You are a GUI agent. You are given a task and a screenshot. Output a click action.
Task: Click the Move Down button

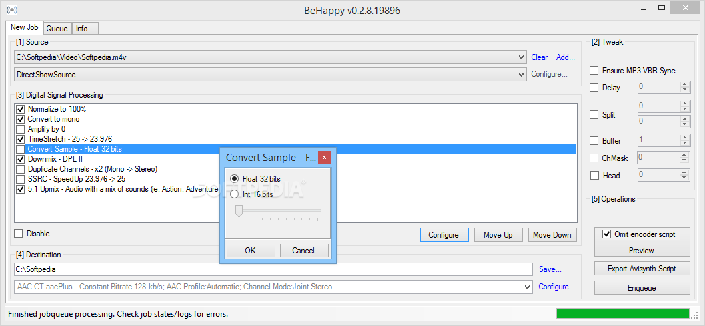pyautogui.click(x=552, y=234)
